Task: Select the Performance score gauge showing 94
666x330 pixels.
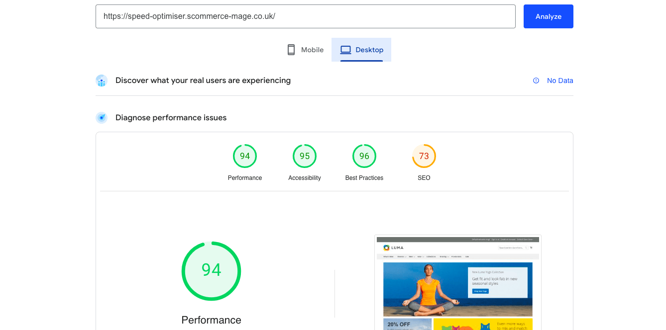Action: (x=245, y=156)
